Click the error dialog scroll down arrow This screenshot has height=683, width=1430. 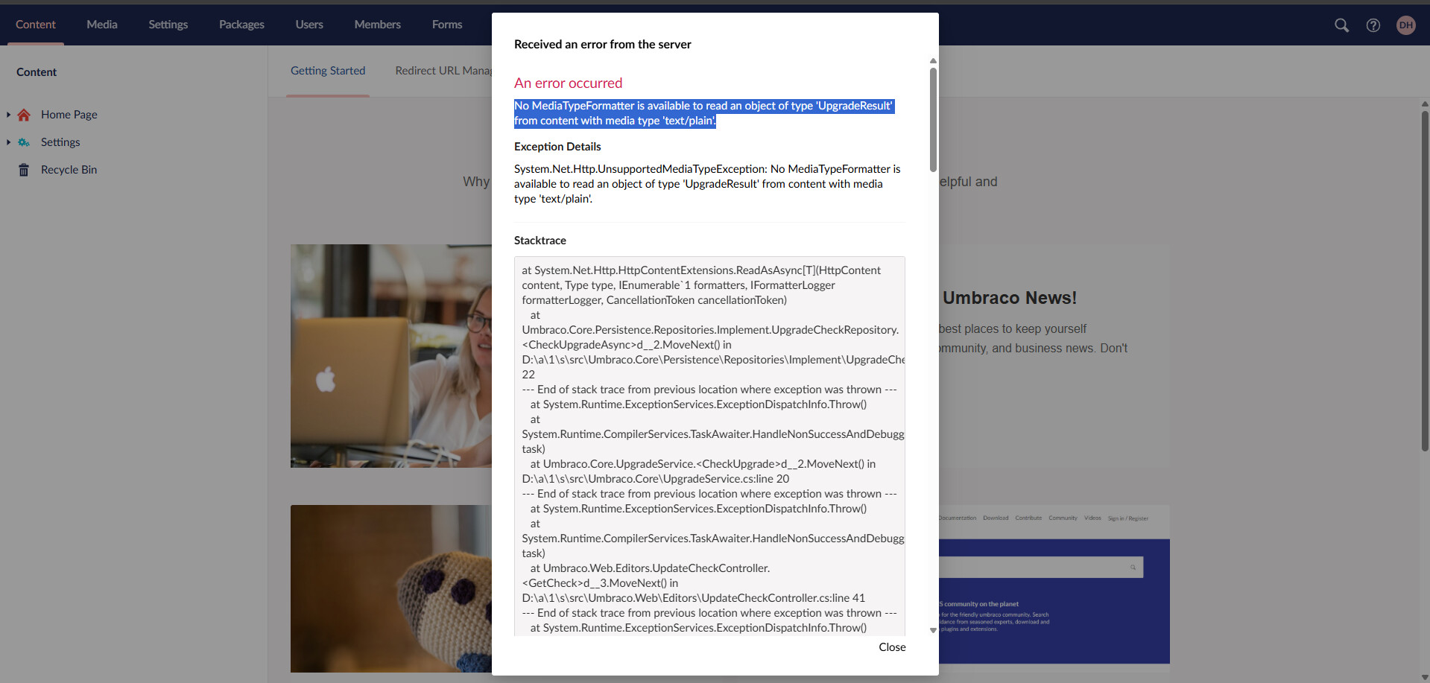(933, 631)
